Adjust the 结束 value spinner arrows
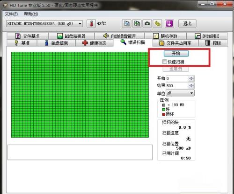Image resolution: width=234 pixels, height=194 pixels. (191, 86)
